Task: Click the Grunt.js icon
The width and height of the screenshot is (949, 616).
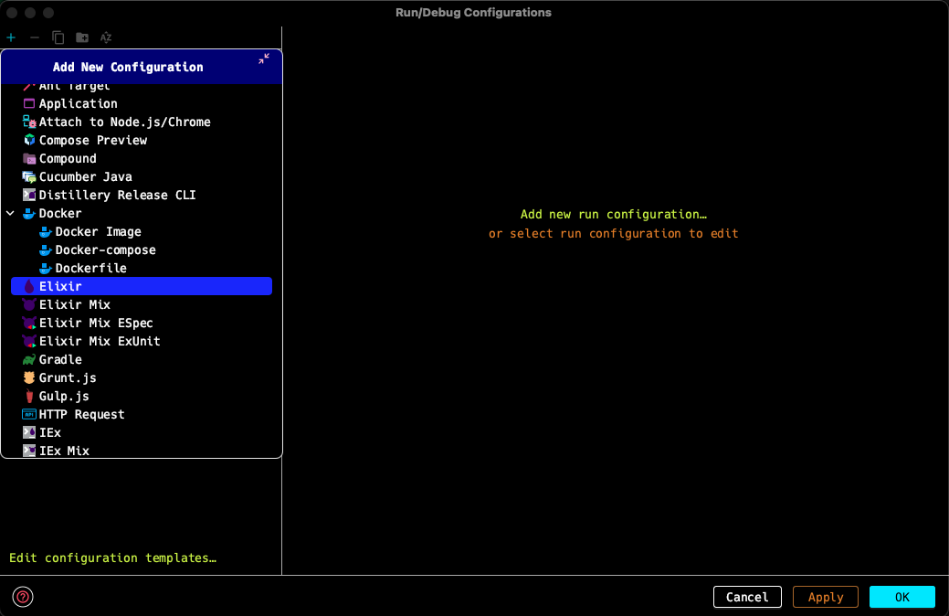Action: point(29,378)
